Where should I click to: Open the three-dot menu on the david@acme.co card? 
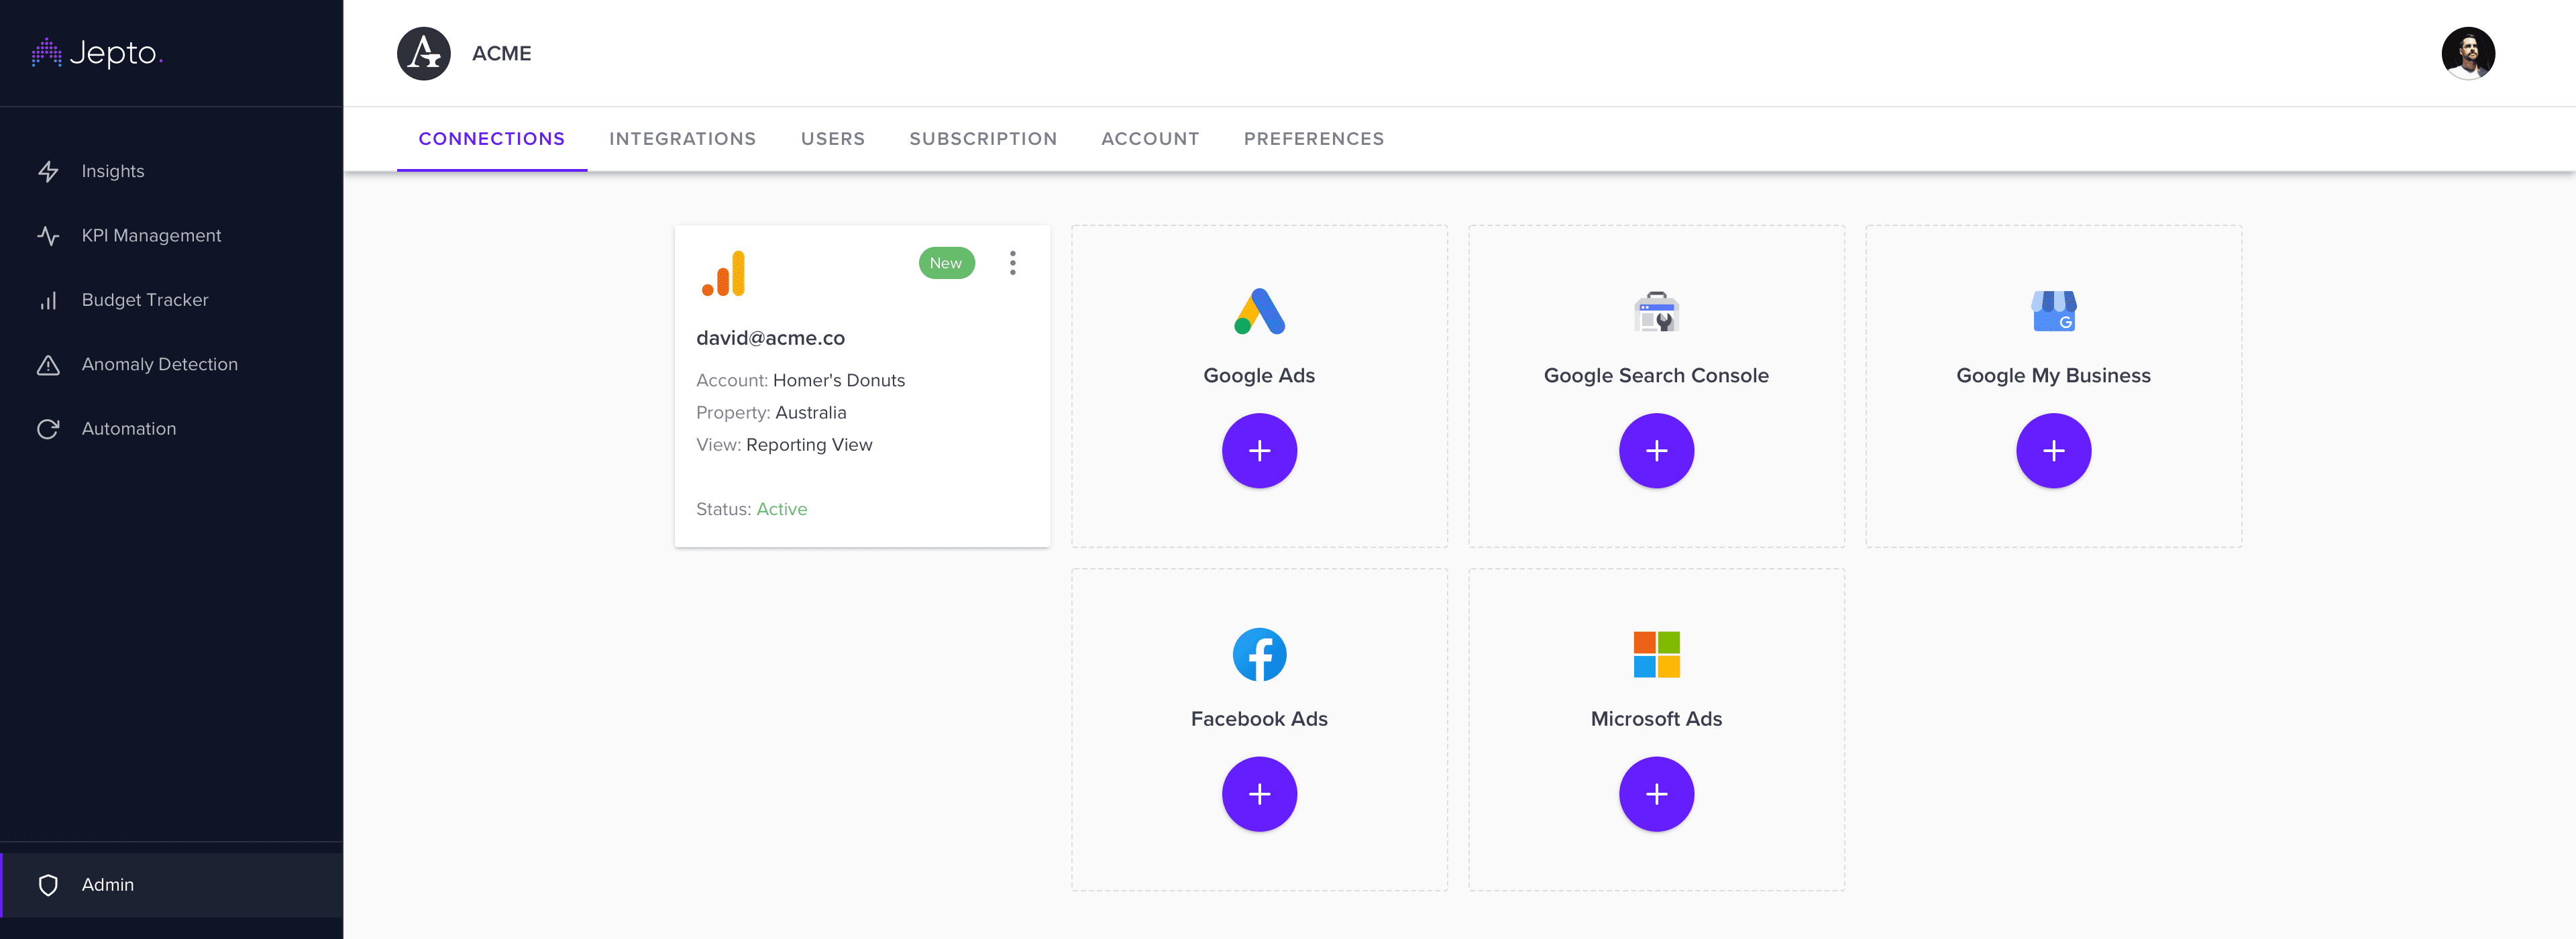click(x=1012, y=263)
